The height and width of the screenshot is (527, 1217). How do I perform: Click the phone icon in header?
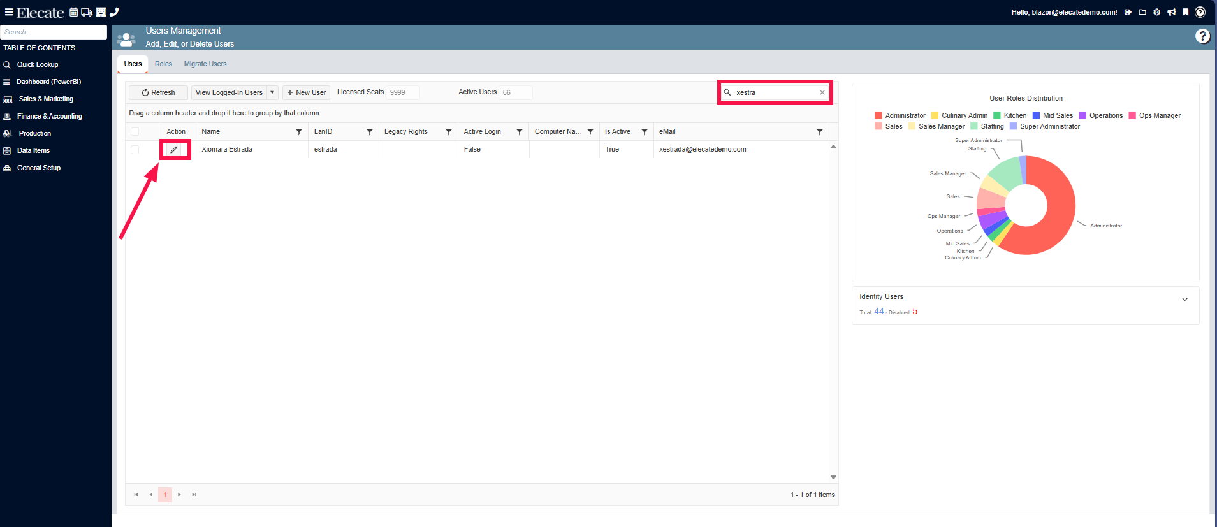114,12
